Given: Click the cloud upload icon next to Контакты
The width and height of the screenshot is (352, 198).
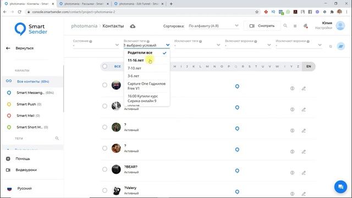Looking at the screenshot, I should click(x=133, y=26).
